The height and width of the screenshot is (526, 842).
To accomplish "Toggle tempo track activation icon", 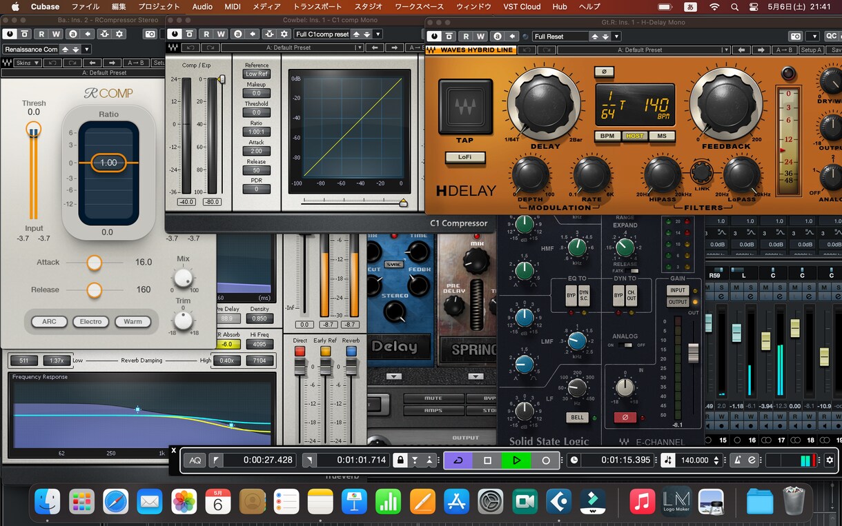I will pos(668,460).
